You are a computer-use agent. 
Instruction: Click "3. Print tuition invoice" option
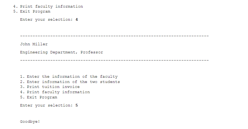click(50, 87)
